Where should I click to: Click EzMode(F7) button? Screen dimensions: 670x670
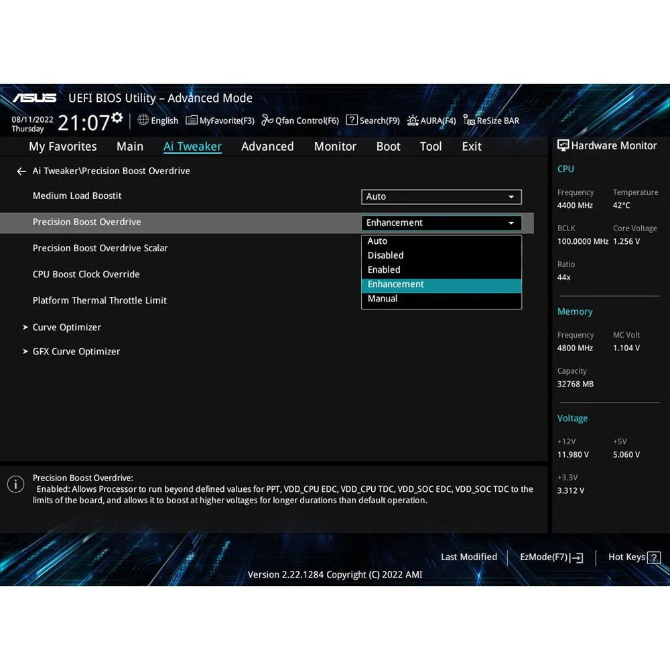click(551, 557)
